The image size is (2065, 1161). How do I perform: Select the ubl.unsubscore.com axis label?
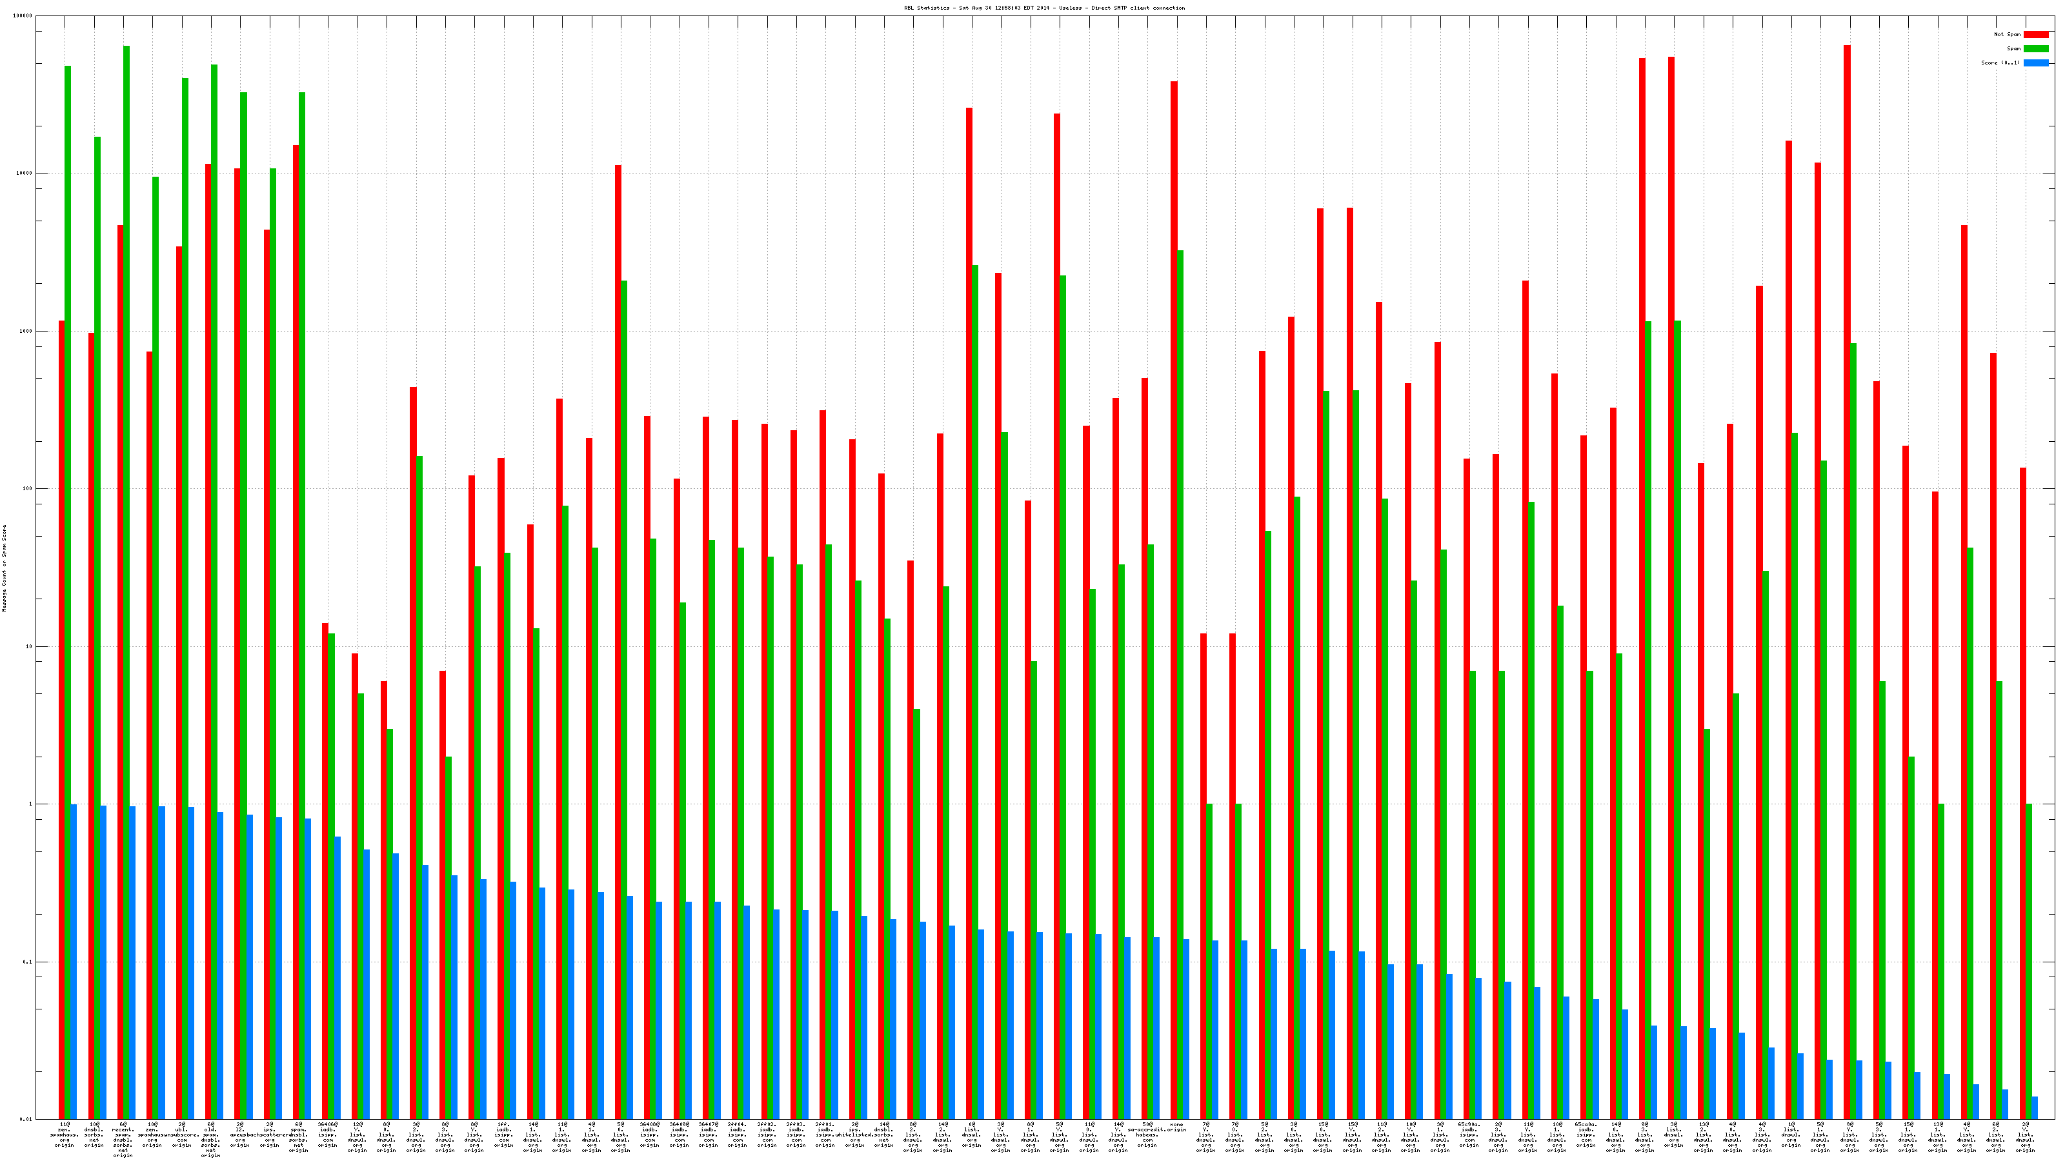click(182, 1135)
